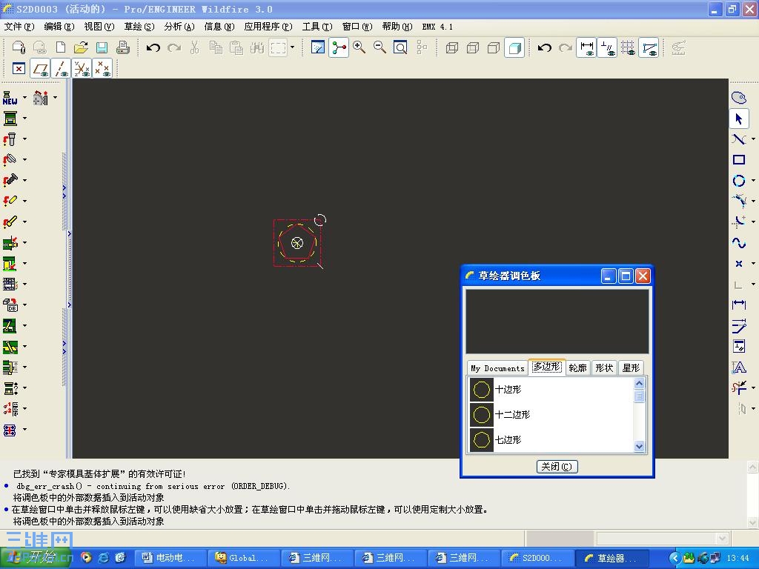Image resolution: width=759 pixels, height=569 pixels.
Task: Toggle display of dimensions
Action: coord(587,47)
